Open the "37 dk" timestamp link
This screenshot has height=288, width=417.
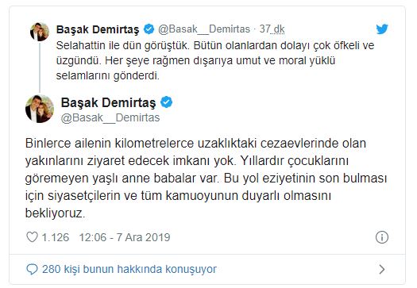(272, 29)
